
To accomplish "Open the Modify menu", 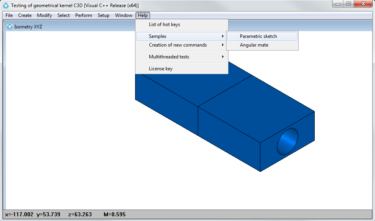I will point(45,15).
